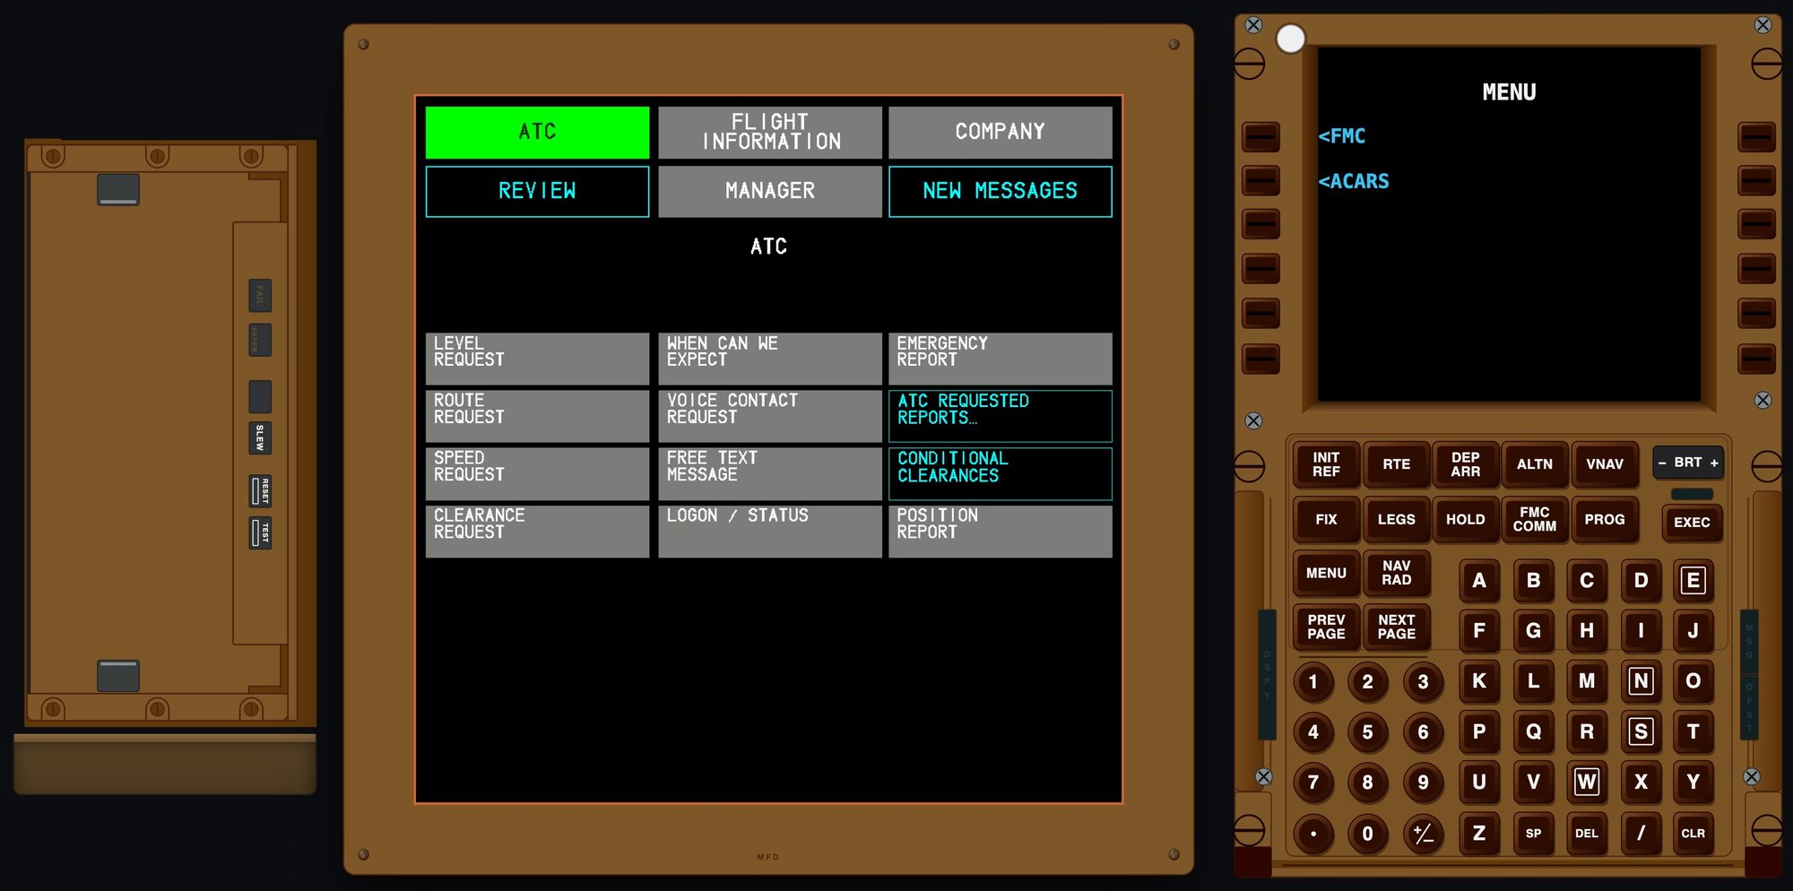The height and width of the screenshot is (891, 1793).
Task: Click the LEGS key
Action: [1396, 519]
